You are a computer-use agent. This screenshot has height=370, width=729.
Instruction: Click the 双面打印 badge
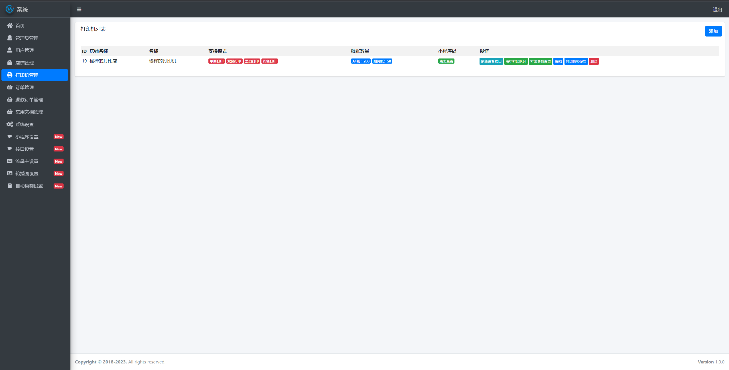tap(234, 61)
